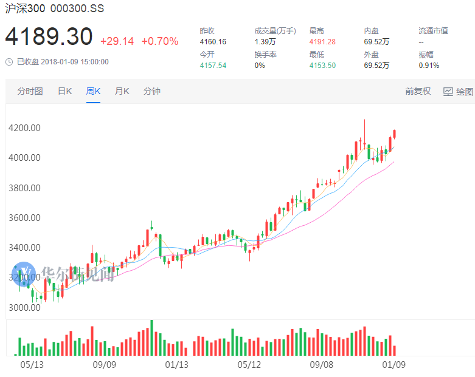
Task: Click the 华尔街见闻 watermark logo
Action: pyautogui.click(x=26, y=273)
